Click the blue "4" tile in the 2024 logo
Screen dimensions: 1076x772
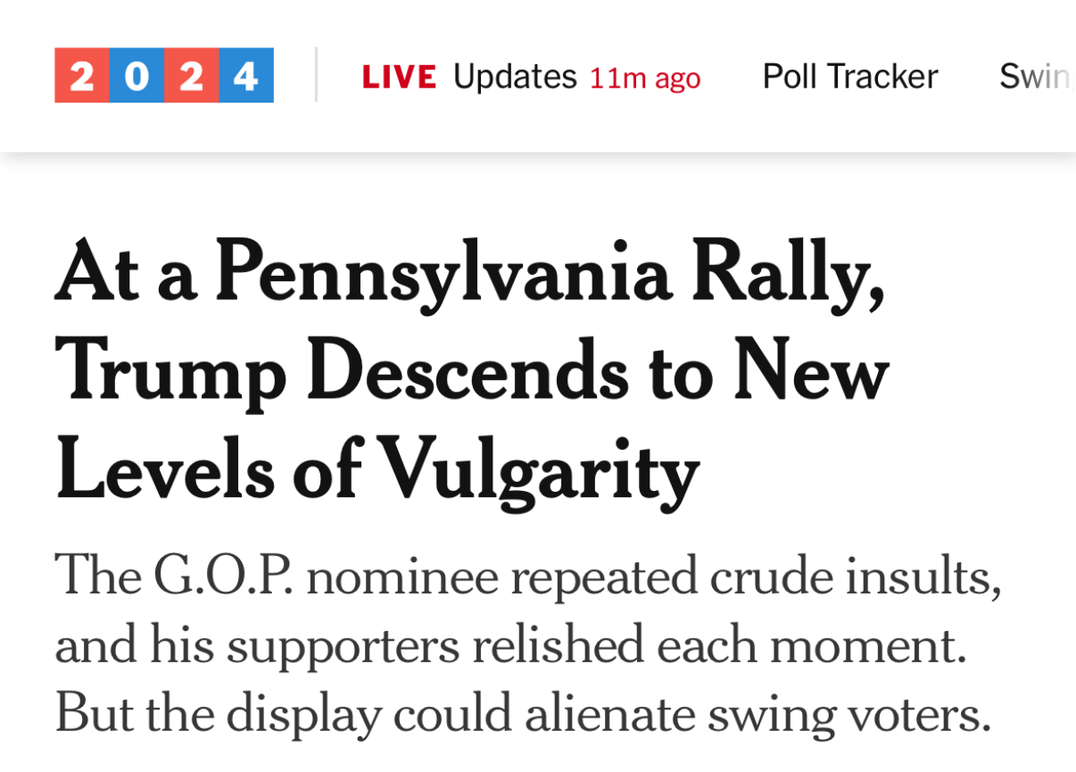[244, 76]
